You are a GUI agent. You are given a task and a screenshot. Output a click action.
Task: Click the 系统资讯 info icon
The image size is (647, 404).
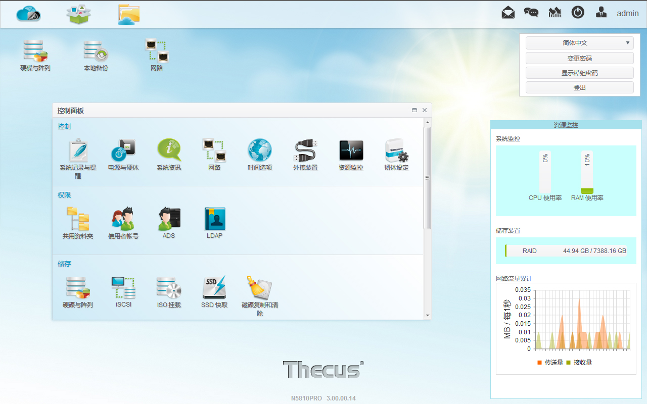pos(169,151)
